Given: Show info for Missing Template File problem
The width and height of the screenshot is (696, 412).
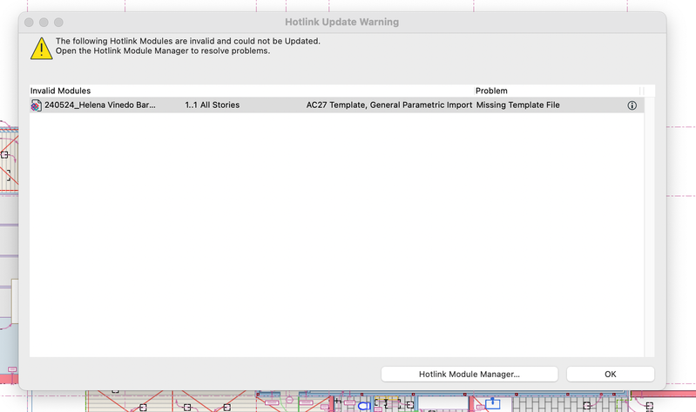Looking at the screenshot, I should click(632, 105).
